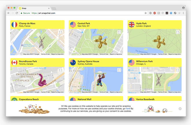Open the Chrome profile avatar icon
This screenshot has height=125, width=191.
(183, 8)
